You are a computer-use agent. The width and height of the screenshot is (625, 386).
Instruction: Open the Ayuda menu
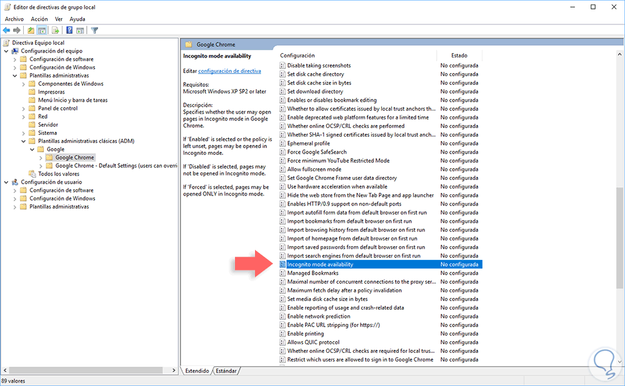pos(77,19)
